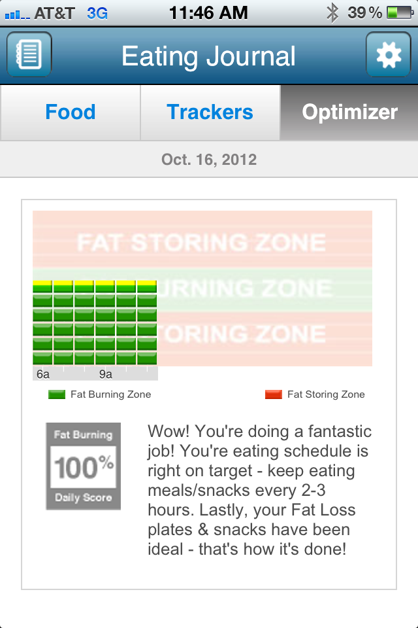Select the Optimizer tab
Viewport: 418px width, 628px height.
pos(349,112)
